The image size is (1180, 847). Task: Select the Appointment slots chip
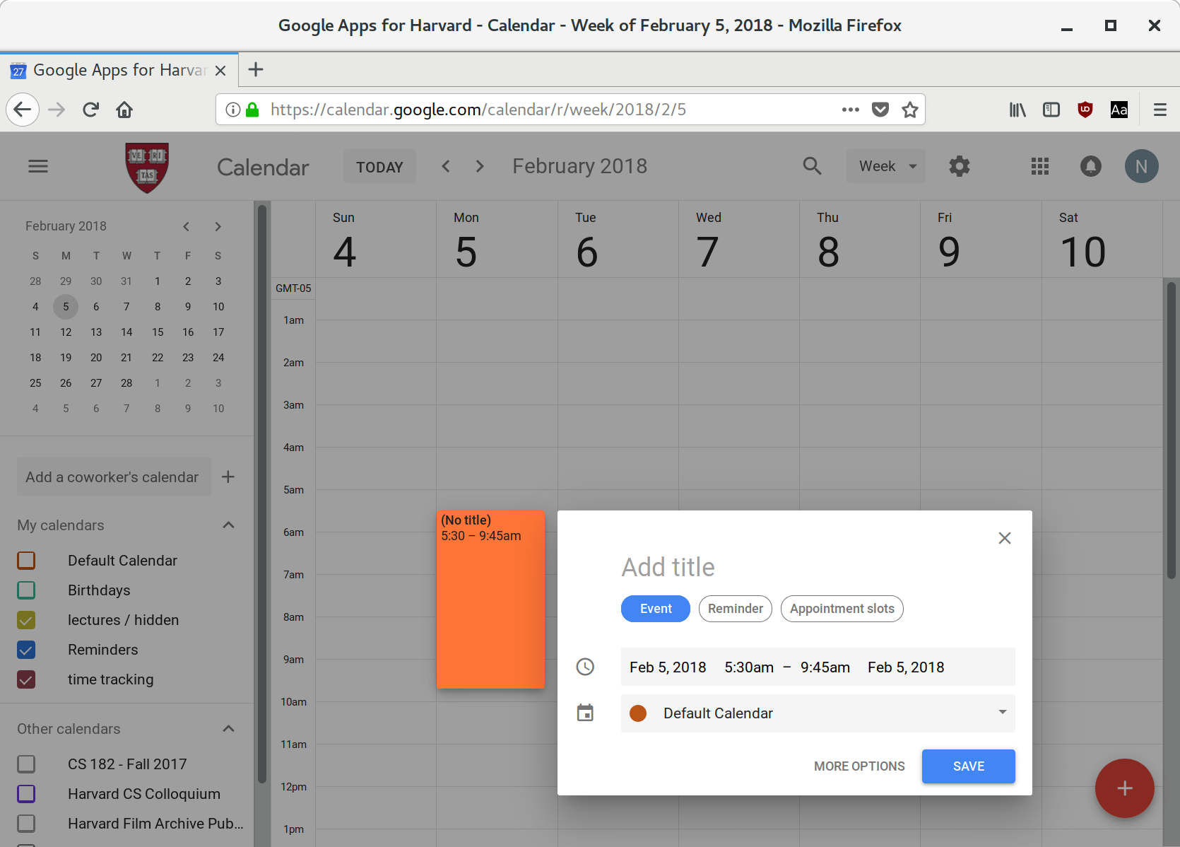[x=842, y=609]
